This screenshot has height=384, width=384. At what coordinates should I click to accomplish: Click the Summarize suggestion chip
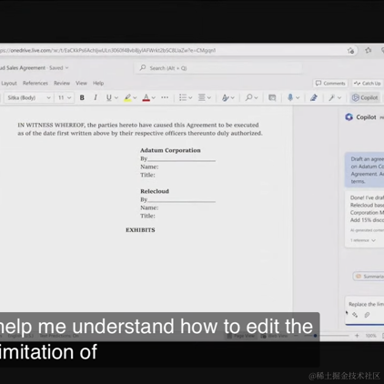369,277
